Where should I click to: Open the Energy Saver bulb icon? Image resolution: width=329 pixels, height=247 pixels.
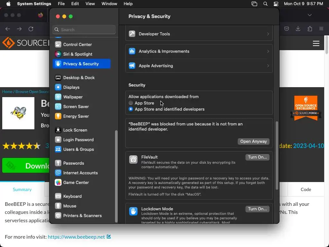(x=58, y=116)
